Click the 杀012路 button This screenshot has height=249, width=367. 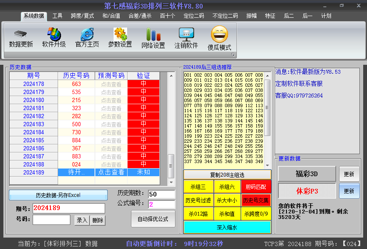198,214
